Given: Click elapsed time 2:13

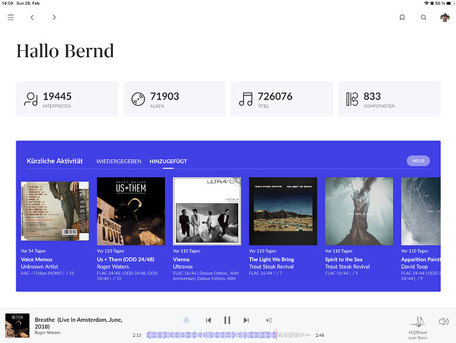Looking at the screenshot, I should coord(137,335).
